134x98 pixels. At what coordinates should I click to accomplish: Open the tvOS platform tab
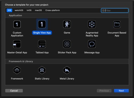pyautogui.click(x=29, y=10)
